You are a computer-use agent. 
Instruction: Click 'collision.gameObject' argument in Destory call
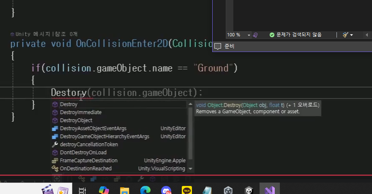point(142,93)
